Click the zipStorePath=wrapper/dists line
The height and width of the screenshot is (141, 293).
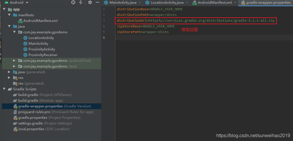pyautogui.click(x=143, y=32)
